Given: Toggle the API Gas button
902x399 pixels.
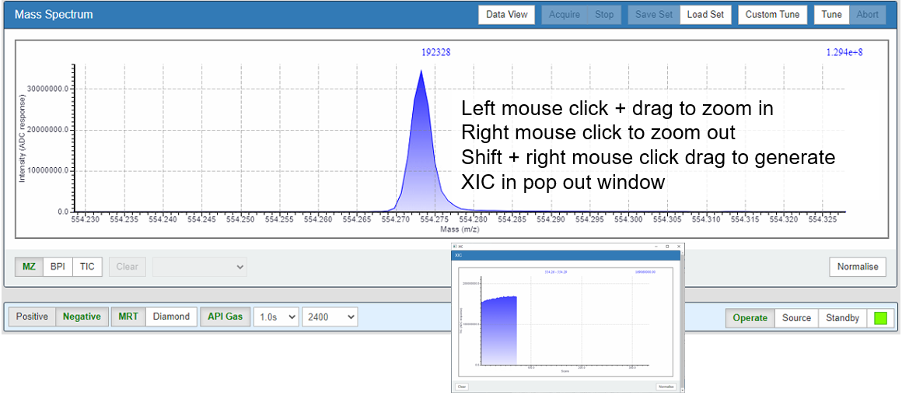Looking at the screenshot, I should click(x=224, y=317).
